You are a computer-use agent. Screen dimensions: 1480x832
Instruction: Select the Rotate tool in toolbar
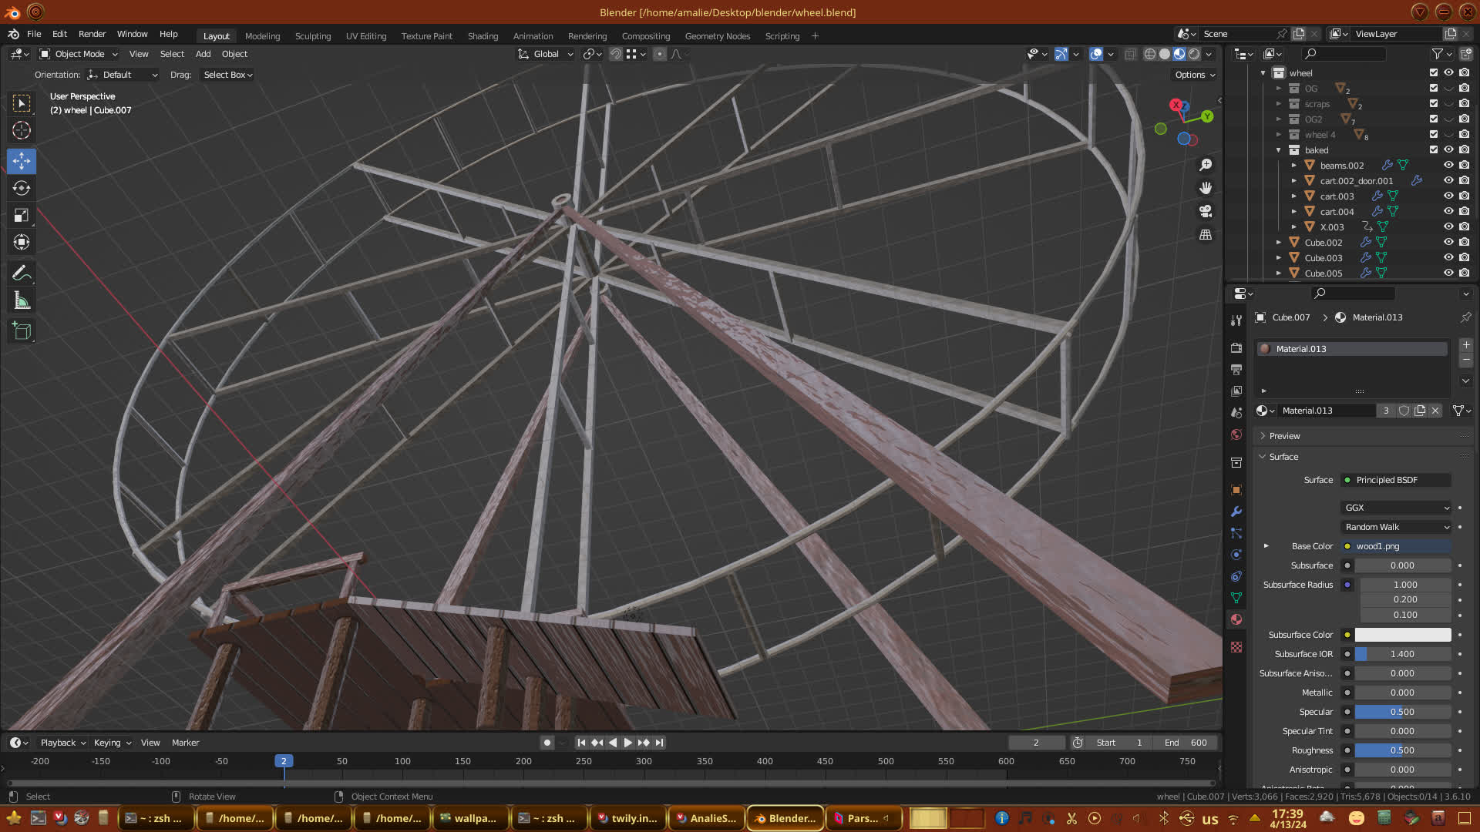click(x=22, y=189)
